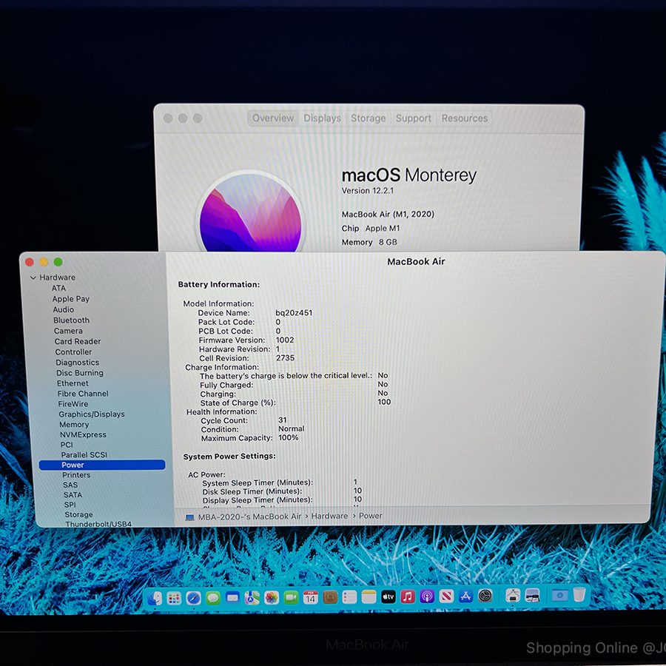Click the Condition value Normal
Viewport: 666px width, 666px height.
[x=292, y=429]
